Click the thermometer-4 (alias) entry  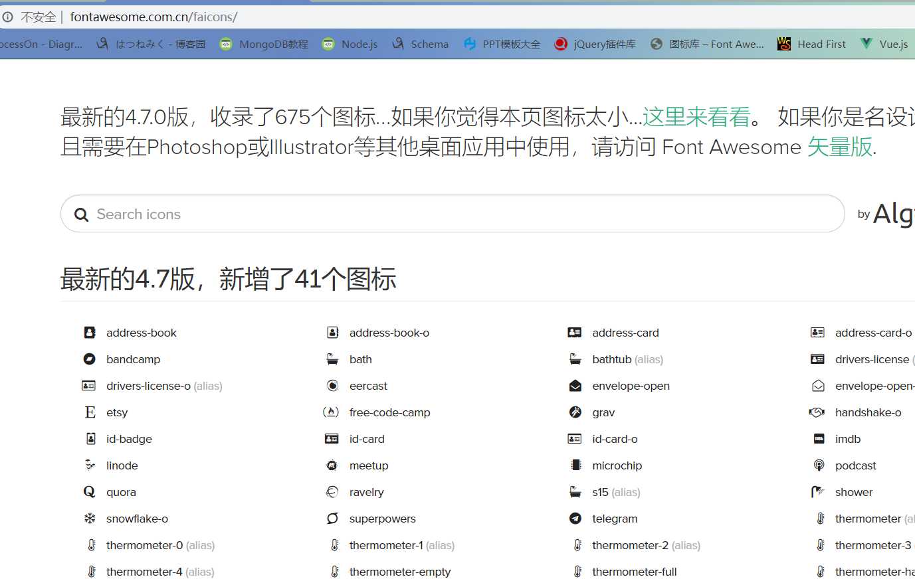[x=151, y=572]
